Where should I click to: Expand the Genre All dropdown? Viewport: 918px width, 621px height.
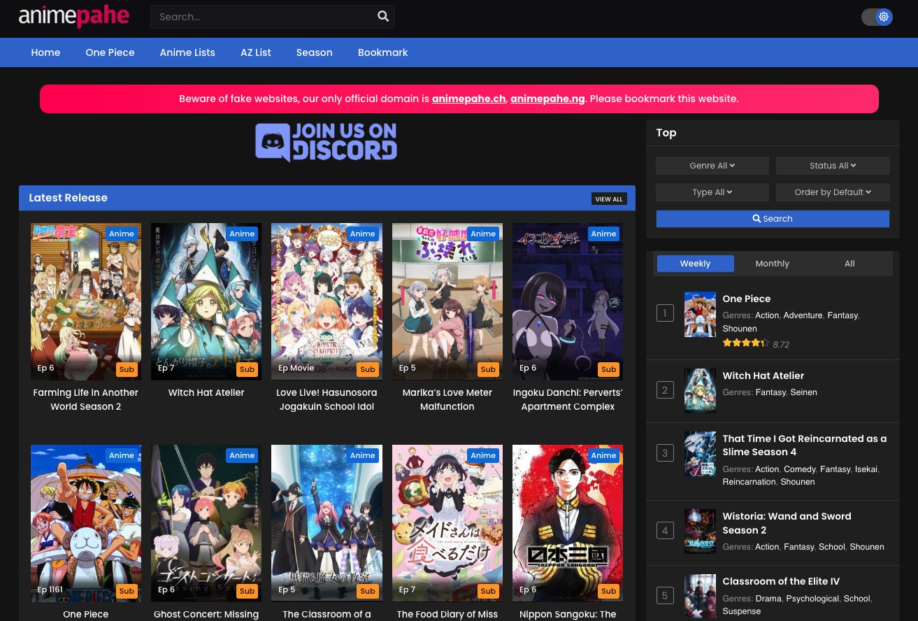712,166
